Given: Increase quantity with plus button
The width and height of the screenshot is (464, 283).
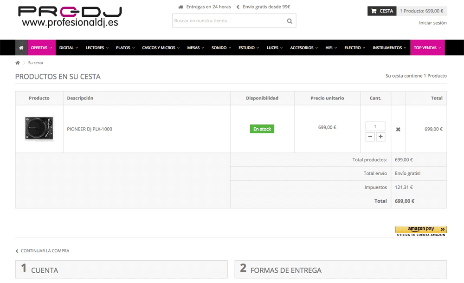Looking at the screenshot, I should point(380,137).
